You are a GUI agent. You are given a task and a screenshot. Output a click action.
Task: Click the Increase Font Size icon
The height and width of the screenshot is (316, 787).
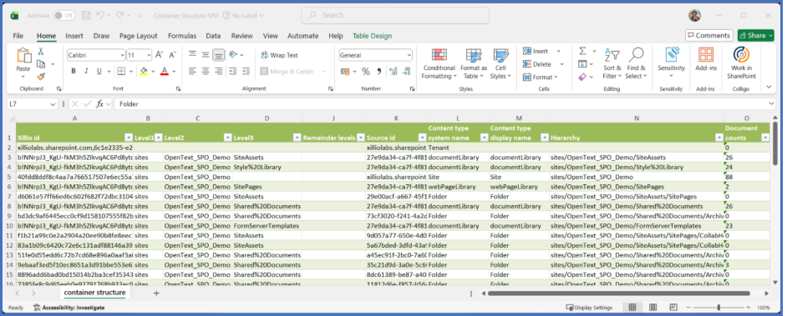point(159,55)
